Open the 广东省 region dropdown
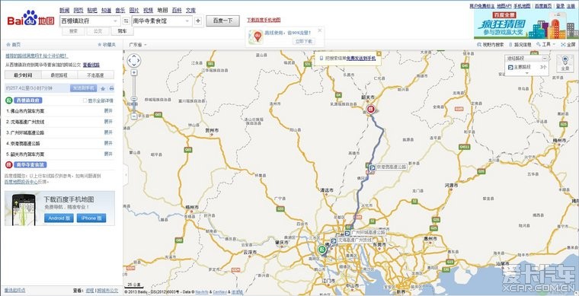 coord(138,45)
